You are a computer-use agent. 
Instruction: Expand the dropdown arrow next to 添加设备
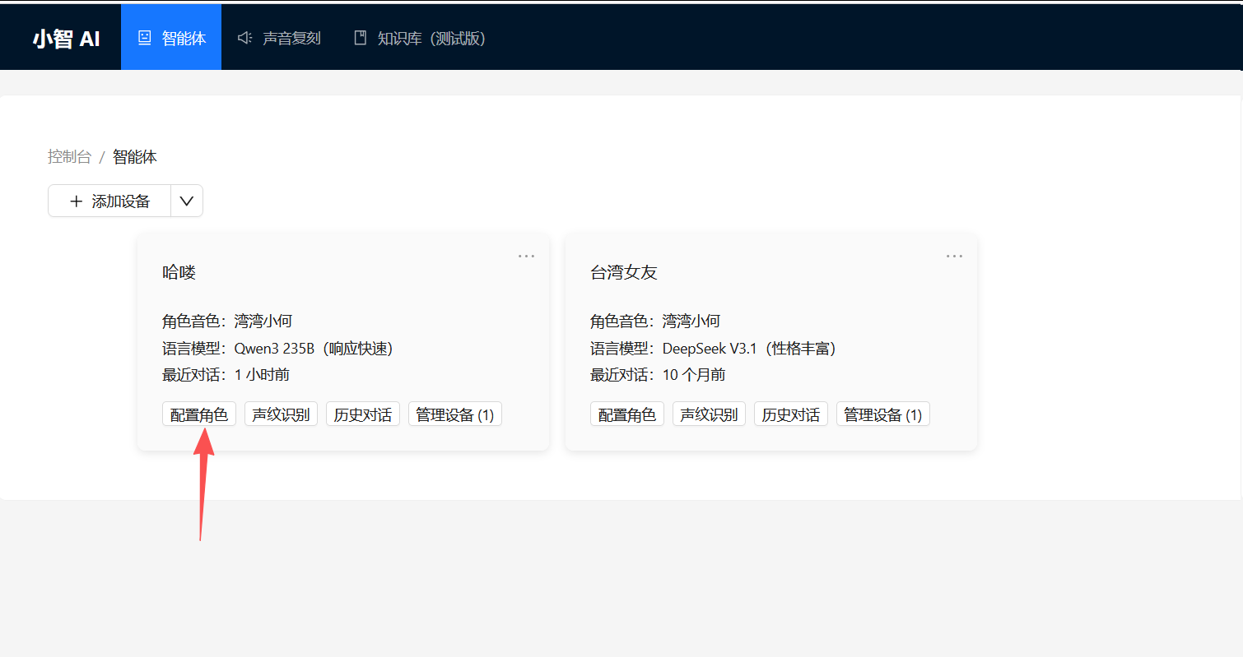pos(186,201)
